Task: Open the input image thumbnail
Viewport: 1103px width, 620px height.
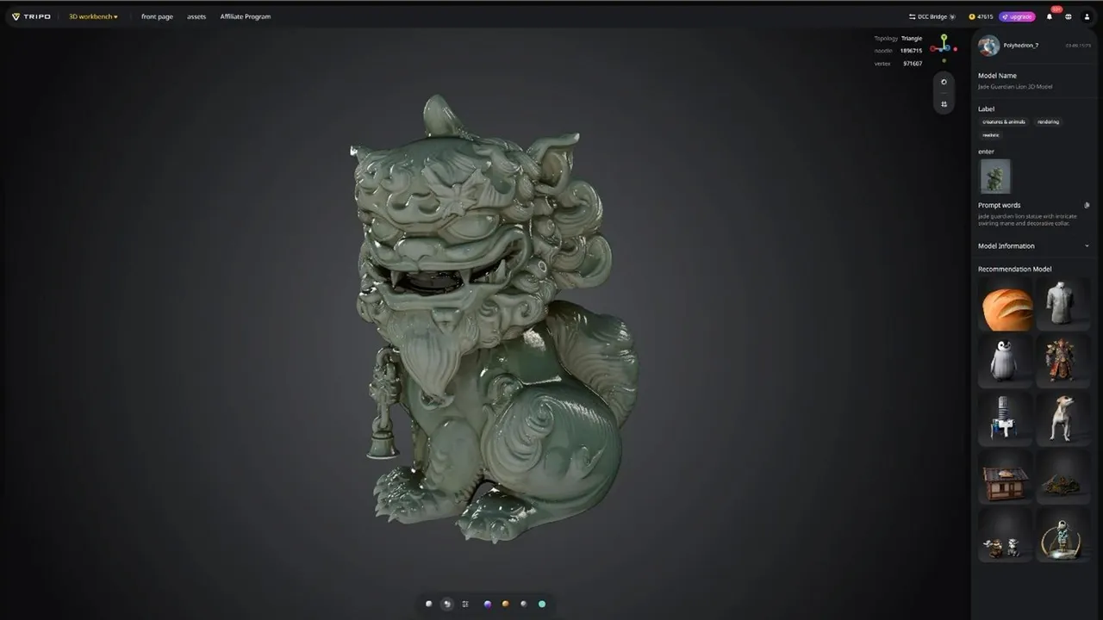Action: 994,177
